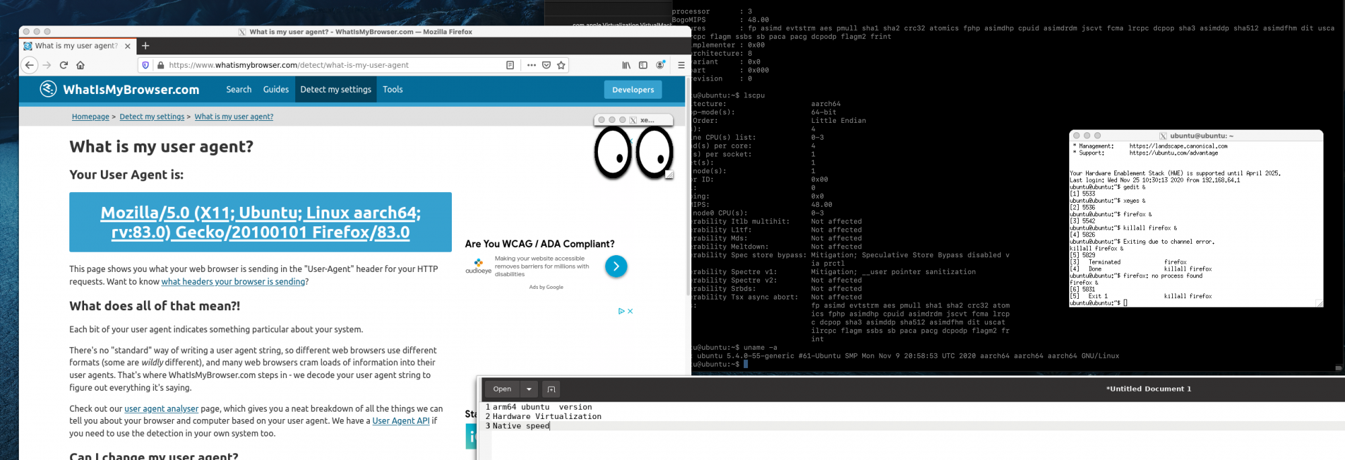Open Firefox hamburger menu
1345x460 pixels.
[x=681, y=65]
